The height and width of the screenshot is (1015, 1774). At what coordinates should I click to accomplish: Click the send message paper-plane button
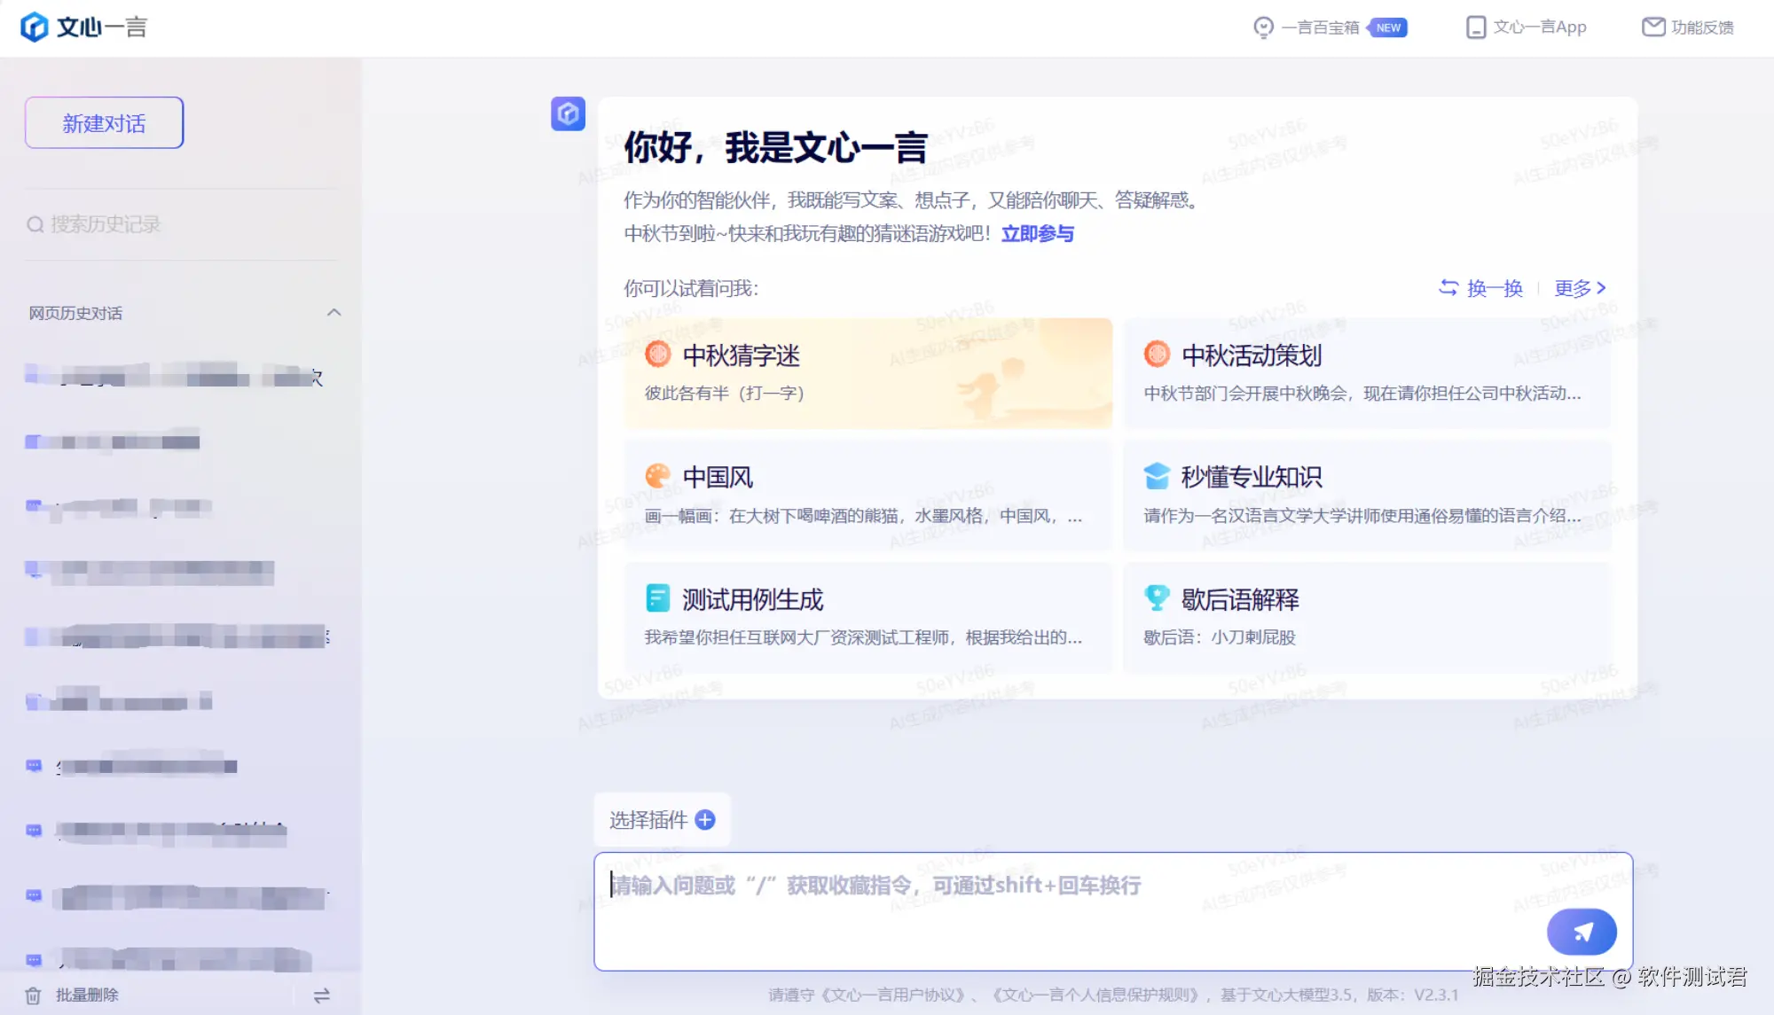coord(1582,932)
